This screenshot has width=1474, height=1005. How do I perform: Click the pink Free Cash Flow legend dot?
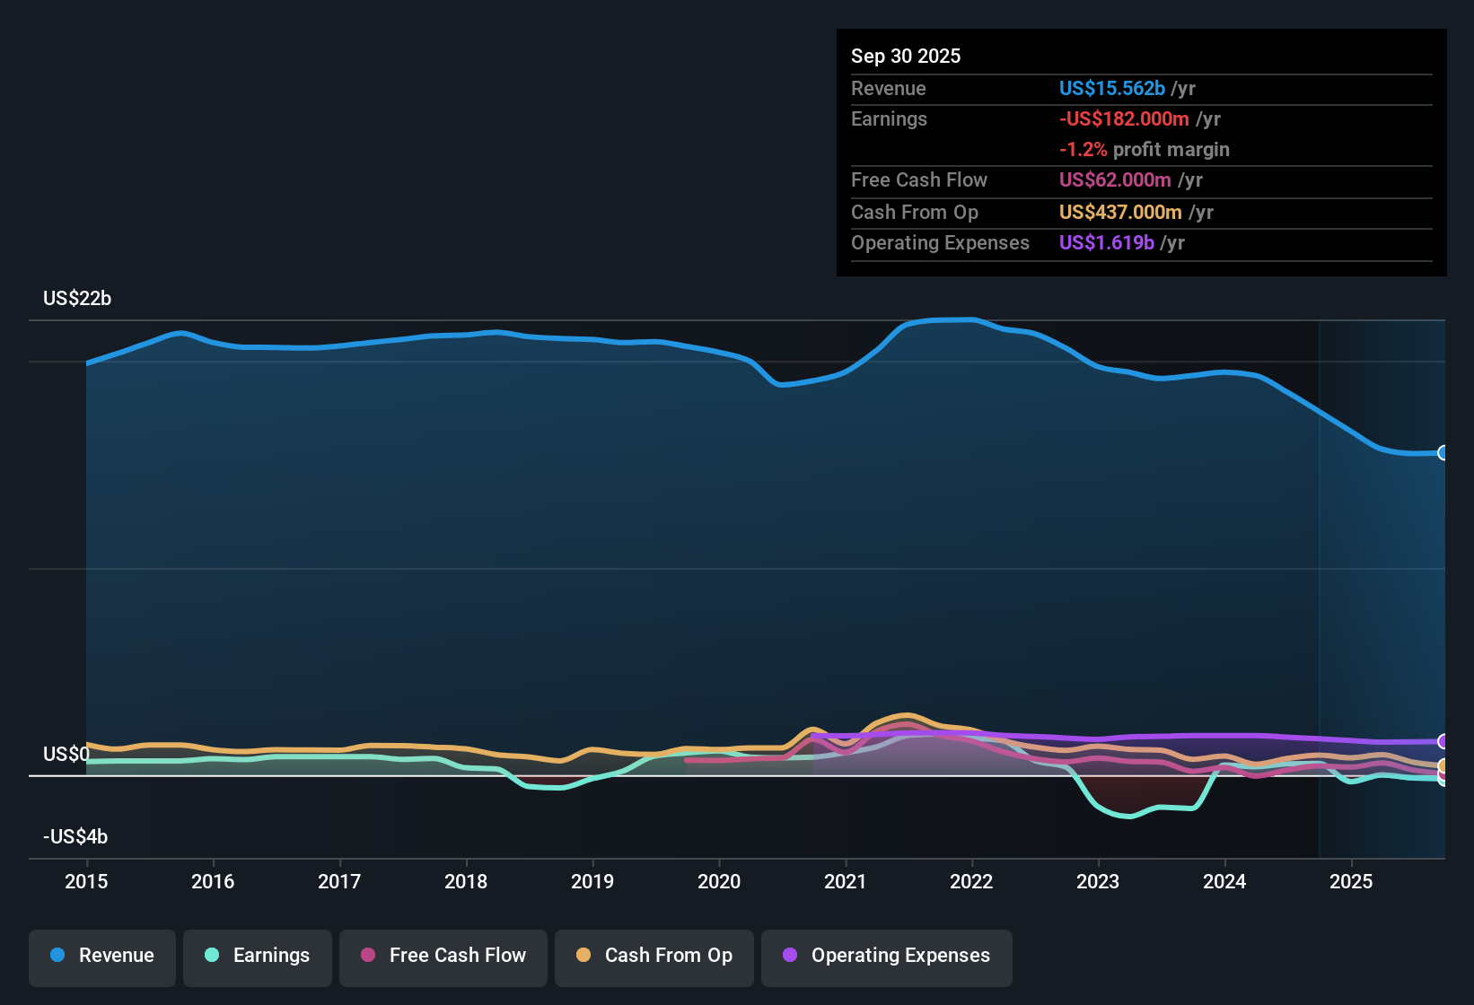pos(368,955)
